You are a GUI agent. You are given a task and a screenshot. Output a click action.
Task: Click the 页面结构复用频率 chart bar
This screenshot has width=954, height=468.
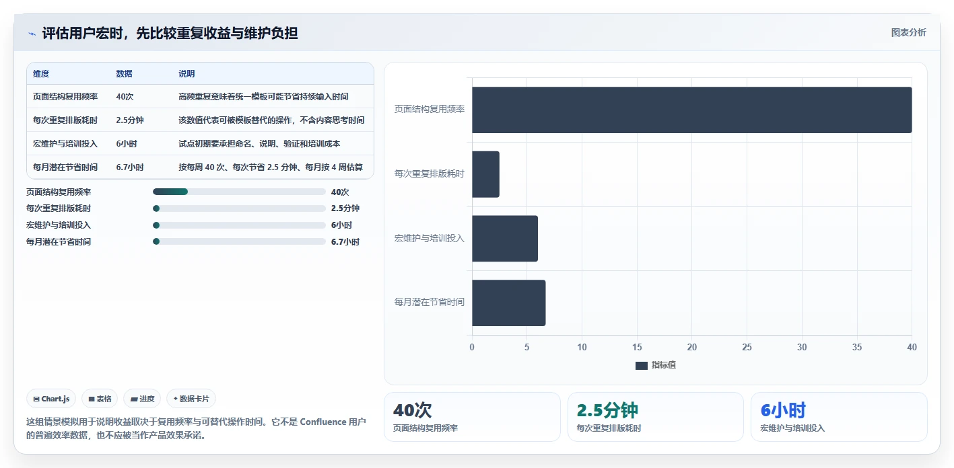click(691, 110)
